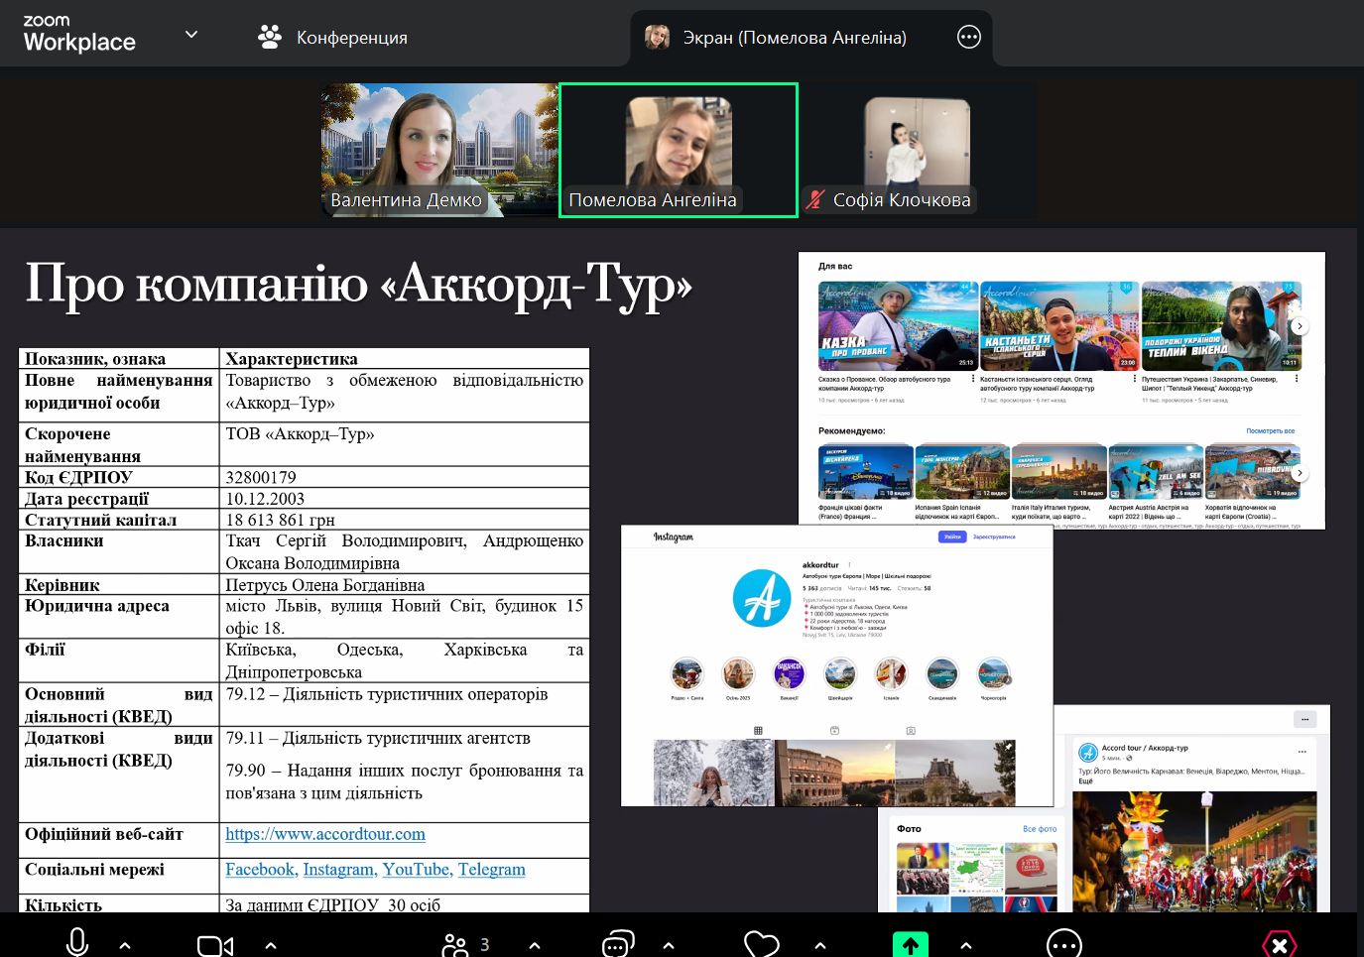Expand audio options arrow beside microphone
This screenshot has width=1364, height=957.
coord(125,946)
